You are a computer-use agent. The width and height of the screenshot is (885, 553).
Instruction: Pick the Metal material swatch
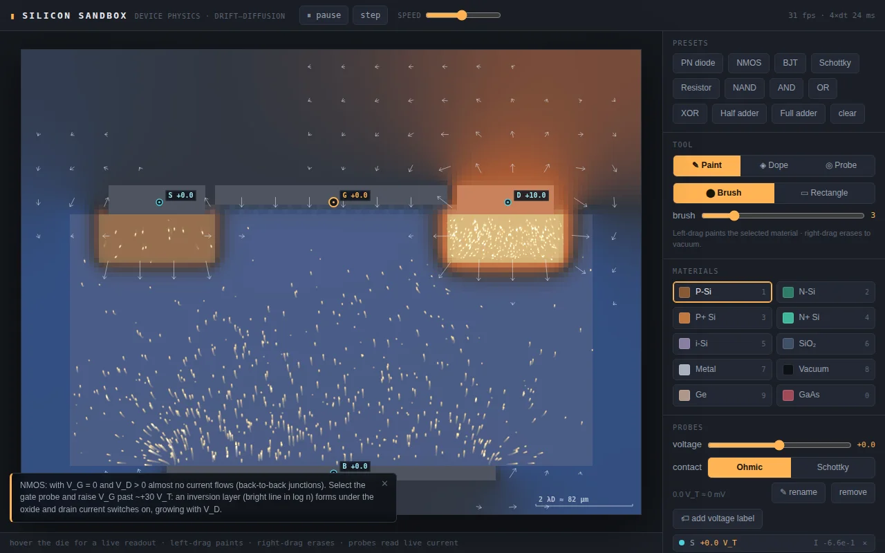click(x=722, y=369)
